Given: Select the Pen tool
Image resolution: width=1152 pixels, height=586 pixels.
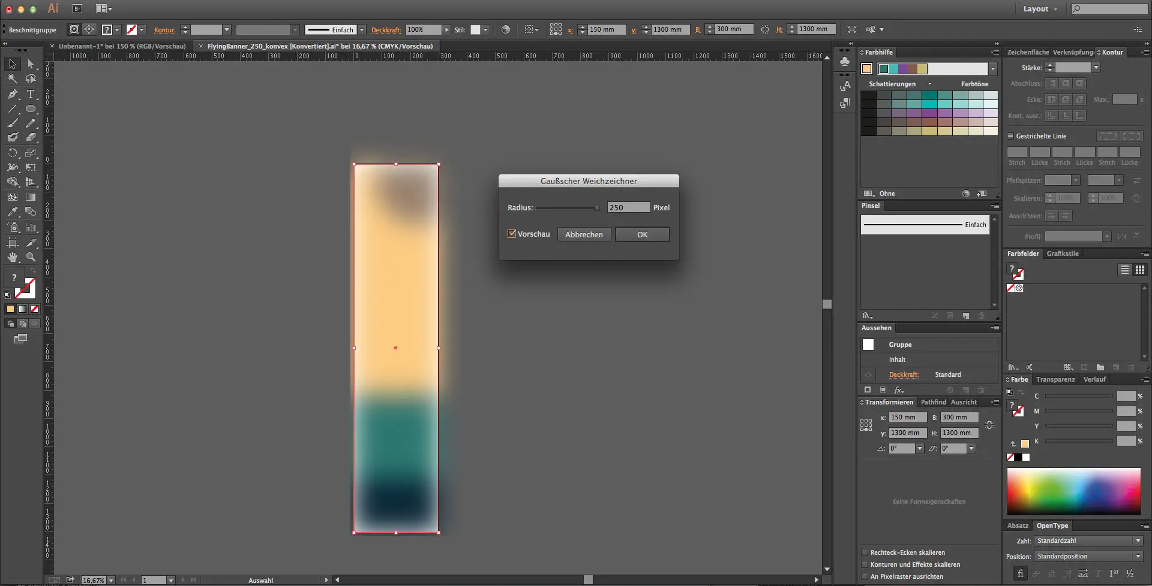Looking at the screenshot, I should (x=13, y=94).
